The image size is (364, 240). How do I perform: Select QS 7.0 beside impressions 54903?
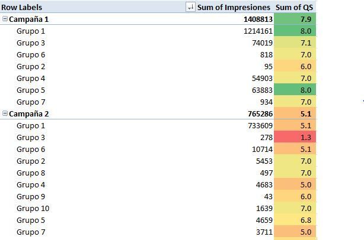295,78
